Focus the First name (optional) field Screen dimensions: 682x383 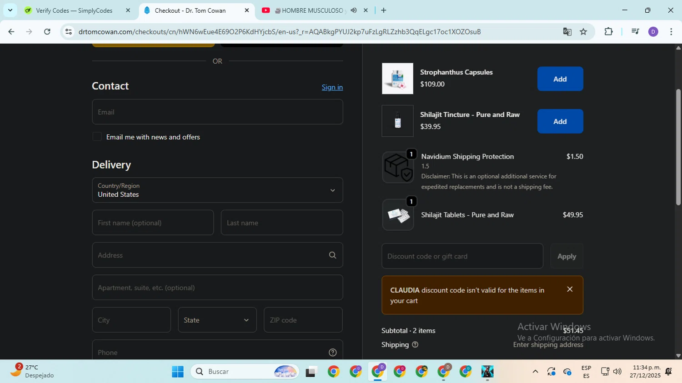click(153, 223)
